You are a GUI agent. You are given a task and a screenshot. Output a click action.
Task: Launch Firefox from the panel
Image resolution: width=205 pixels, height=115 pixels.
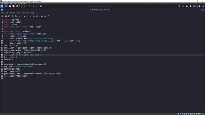click(x=17, y=6)
